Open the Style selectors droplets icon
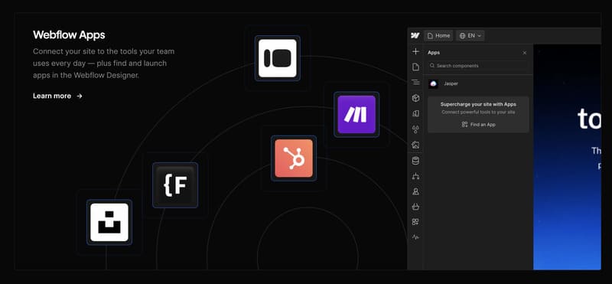This screenshot has width=612, height=284. pyautogui.click(x=415, y=129)
